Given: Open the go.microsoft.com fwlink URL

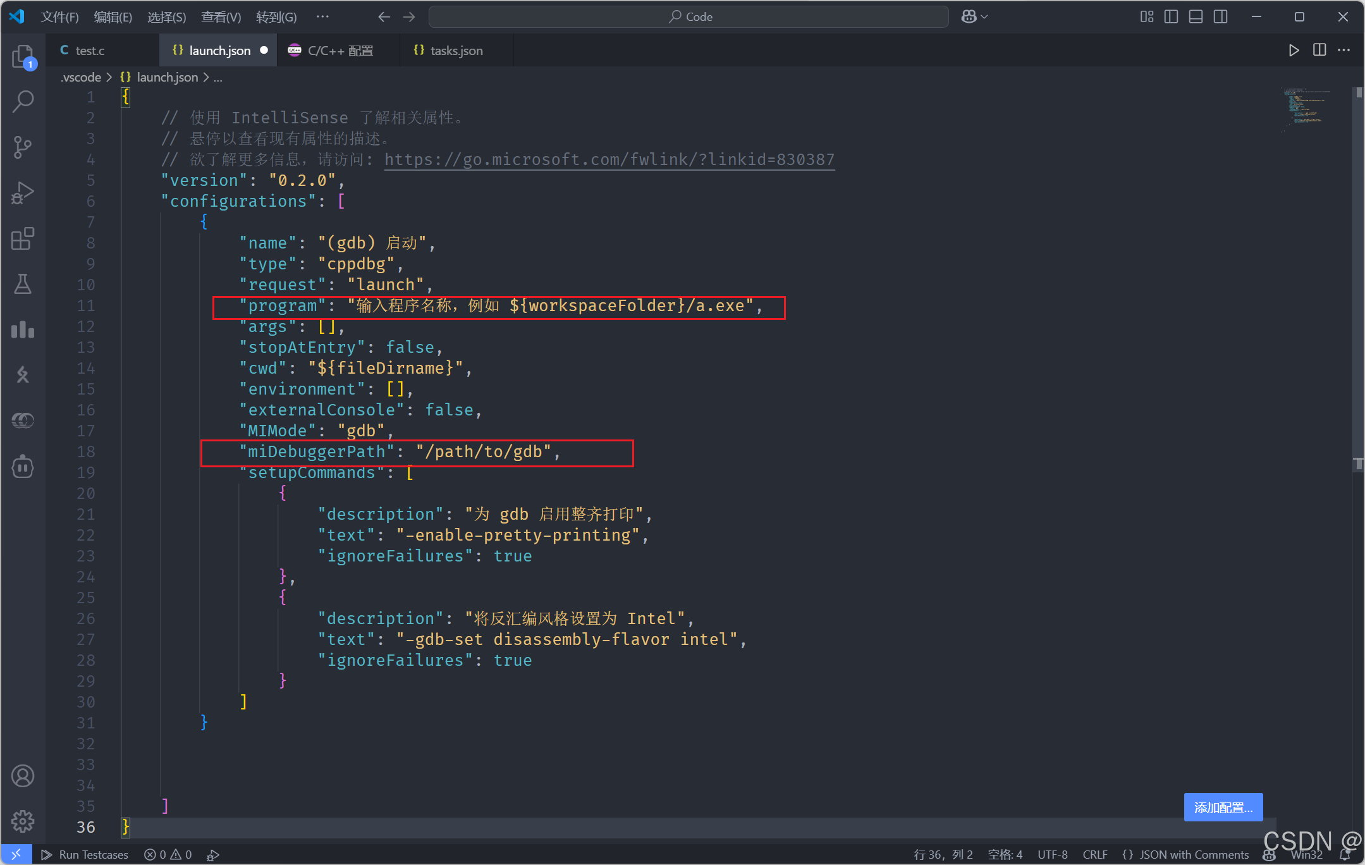Looking at the screenshot, I should pos(609,159).
